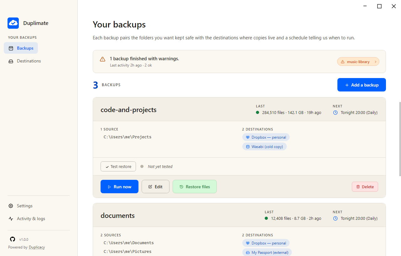
Task: Click the v1.0.0 version label
Action: pyautogui.click(x=24, y=239)
